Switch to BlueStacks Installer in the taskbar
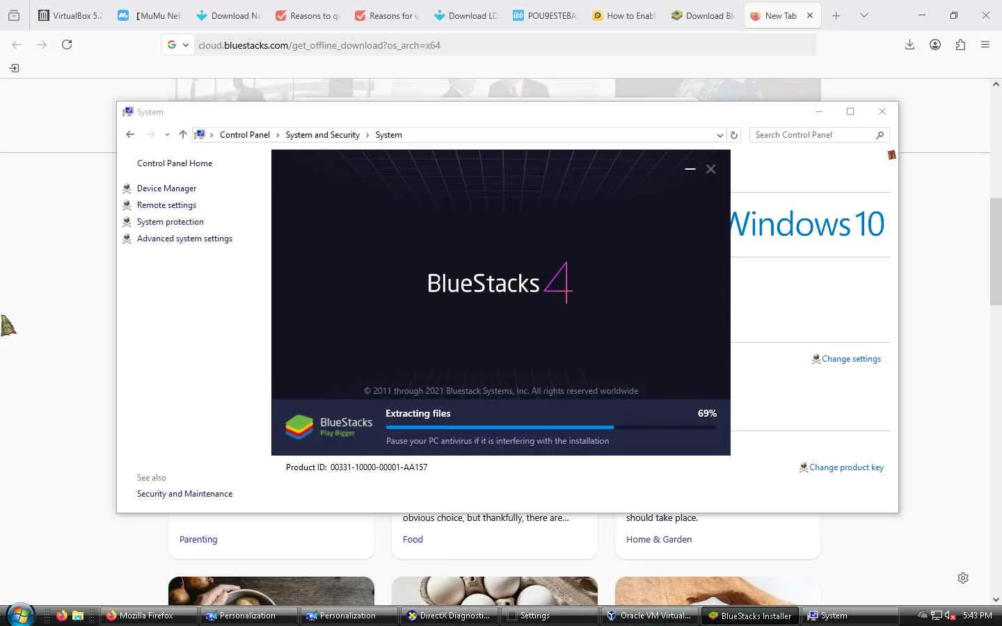This screenshot has width=1002, height=626. [x=749, y=616]
